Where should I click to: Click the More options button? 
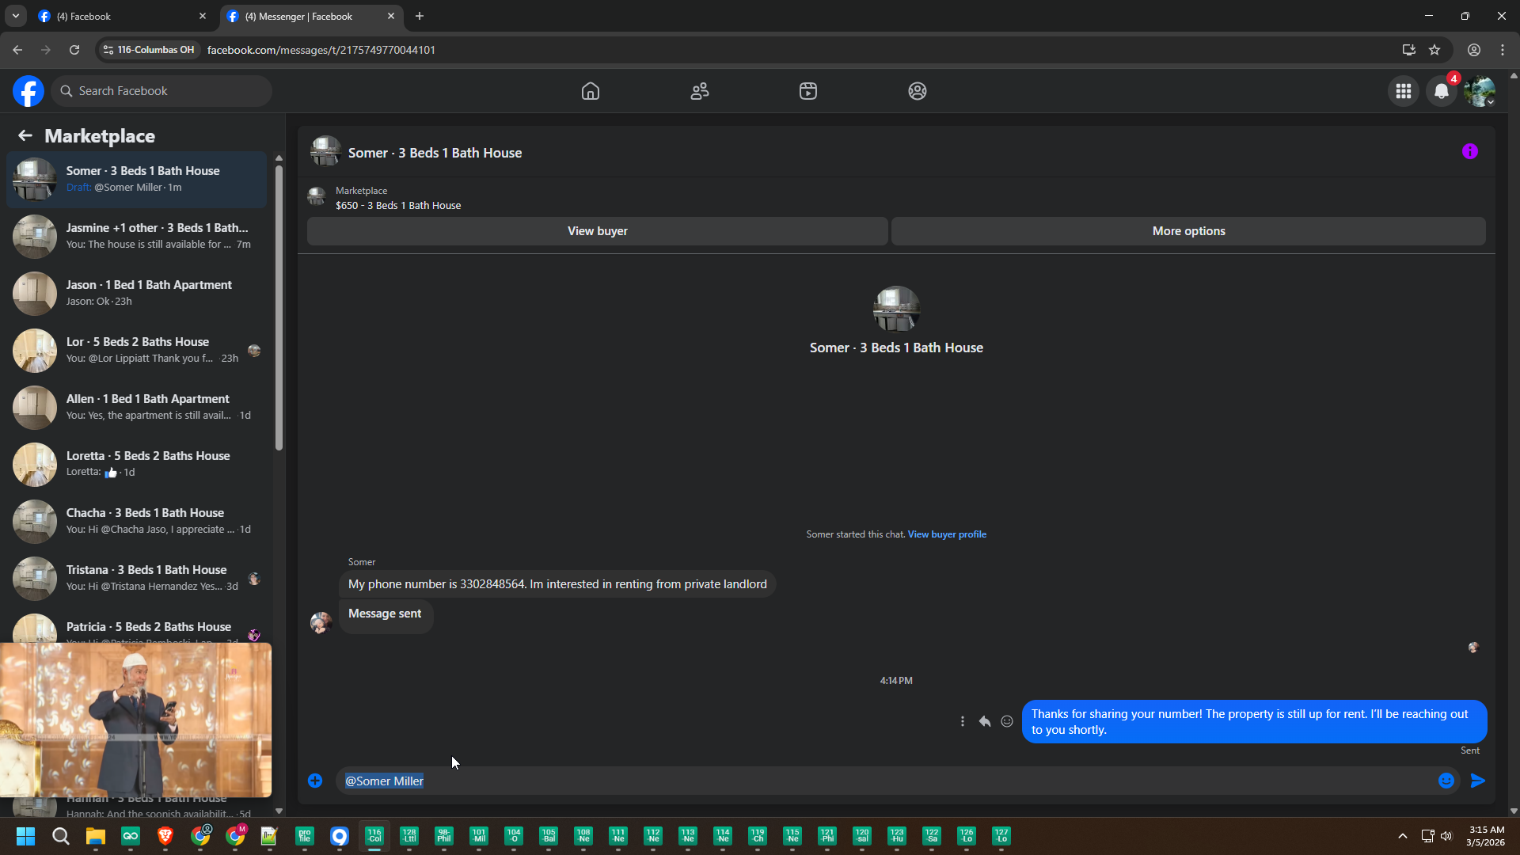(x=1188, y=231)
